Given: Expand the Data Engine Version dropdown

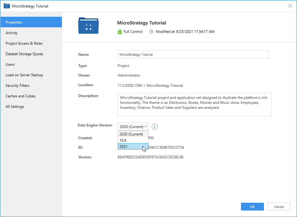Looking at the screenshot, I should click(133, 126).
